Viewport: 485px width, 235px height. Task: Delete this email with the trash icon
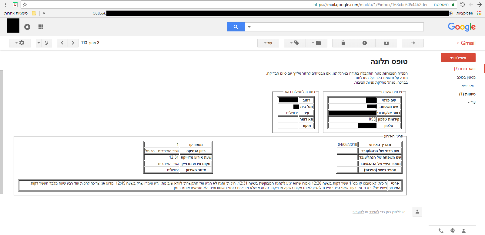[x=343, y=43]
